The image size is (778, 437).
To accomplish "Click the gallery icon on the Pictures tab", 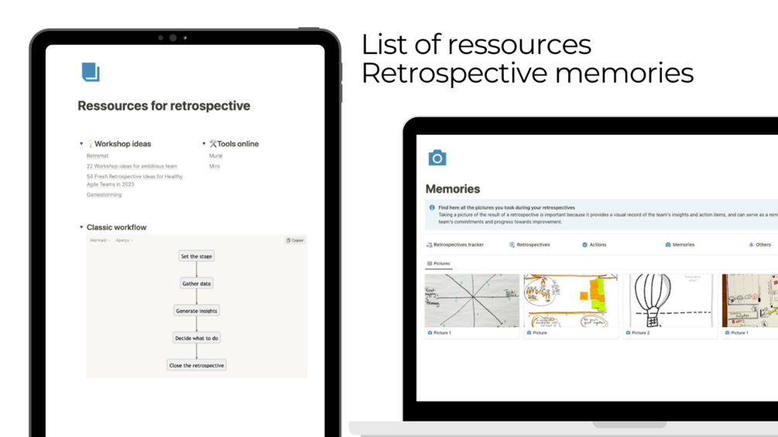I will (x=430, y=264).
